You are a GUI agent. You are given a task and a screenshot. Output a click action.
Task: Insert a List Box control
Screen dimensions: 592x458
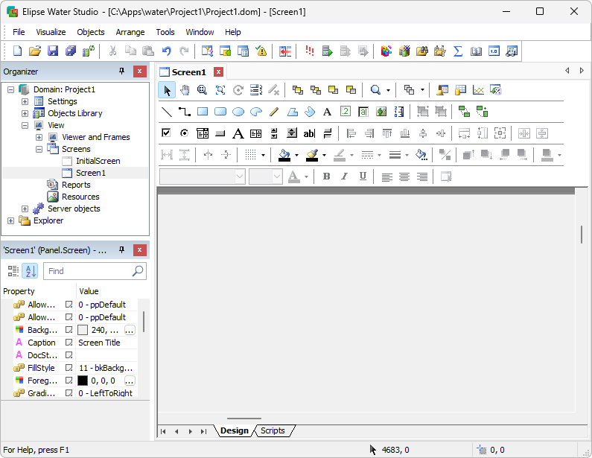click(x=255, y=133)
